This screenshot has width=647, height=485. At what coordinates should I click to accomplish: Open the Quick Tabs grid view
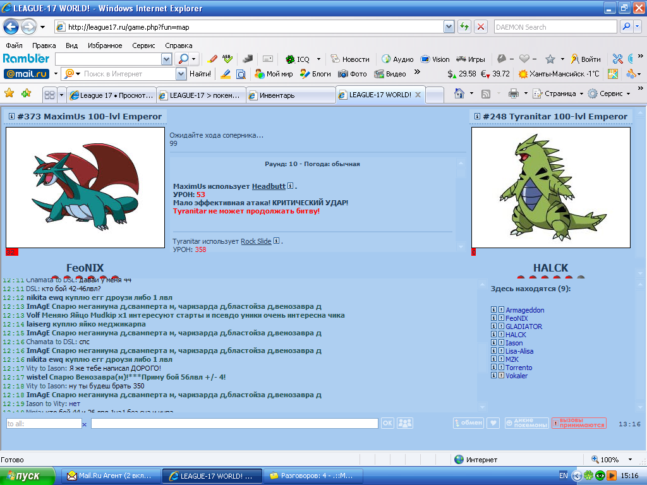tap(49, 95)
